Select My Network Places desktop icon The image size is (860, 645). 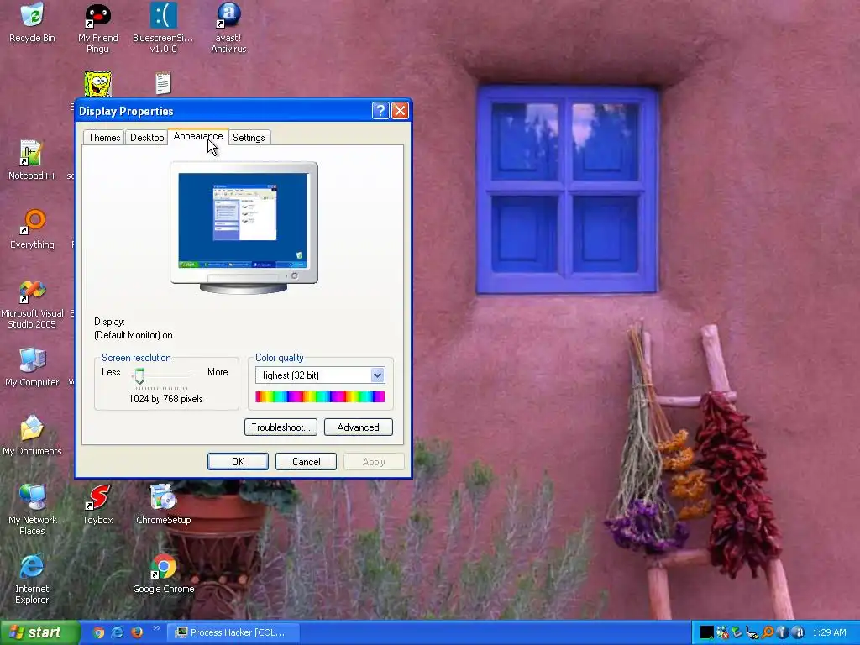[x=32, y=510]
